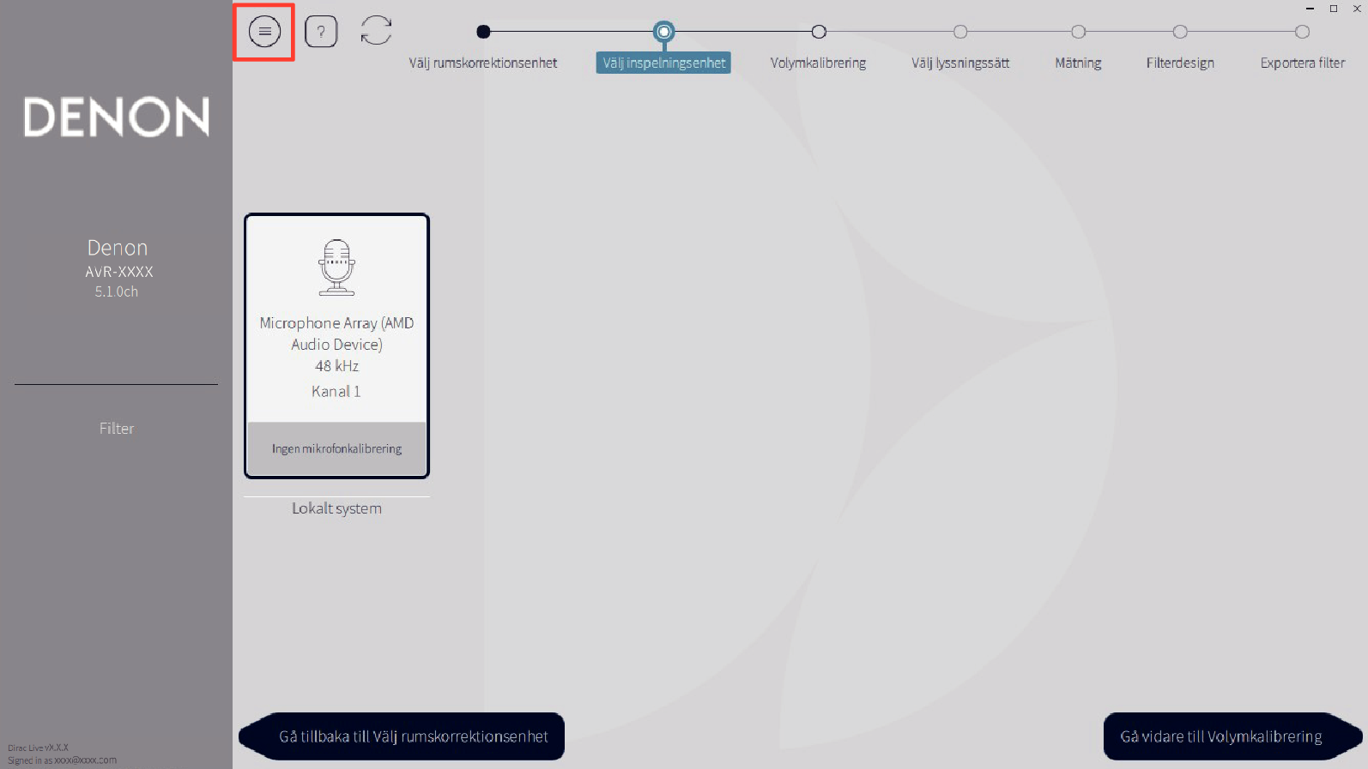Viewport: 1368px width, 769px height.
Task: Open Ingen mikrofonkalibrering option
Action: point(336,448)
